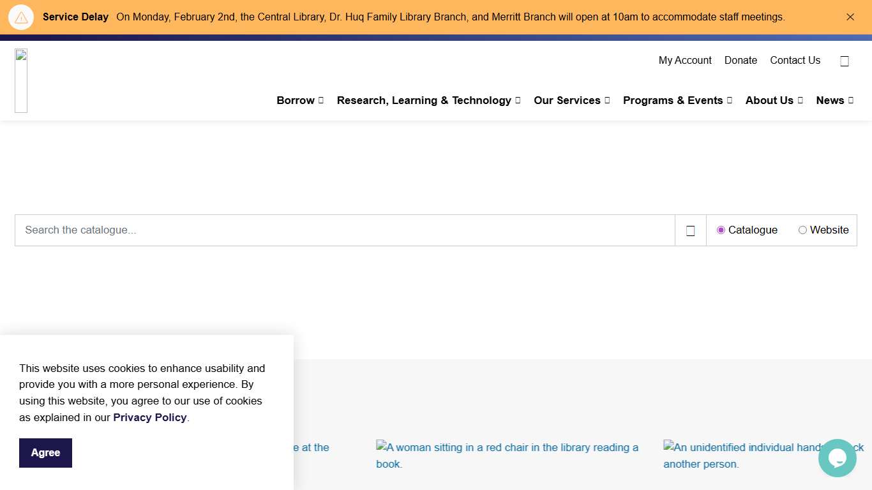Screen dimensions: 872x490
Task: Click the library logo image
Action: (21, 80)
